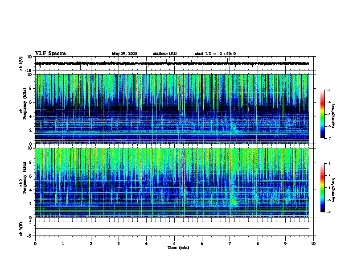This screenshot has width=353, height=273.
Task: Click the "-7" label on the ch.2 color scale
Action: coord(329,212)
